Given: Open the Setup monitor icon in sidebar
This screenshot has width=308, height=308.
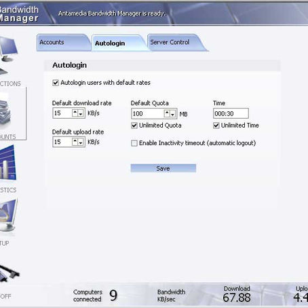Looking at the screenshot, I should 8,215.
